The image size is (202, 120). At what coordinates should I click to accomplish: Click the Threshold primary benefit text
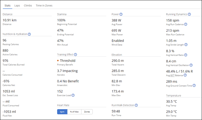point(68,61)
